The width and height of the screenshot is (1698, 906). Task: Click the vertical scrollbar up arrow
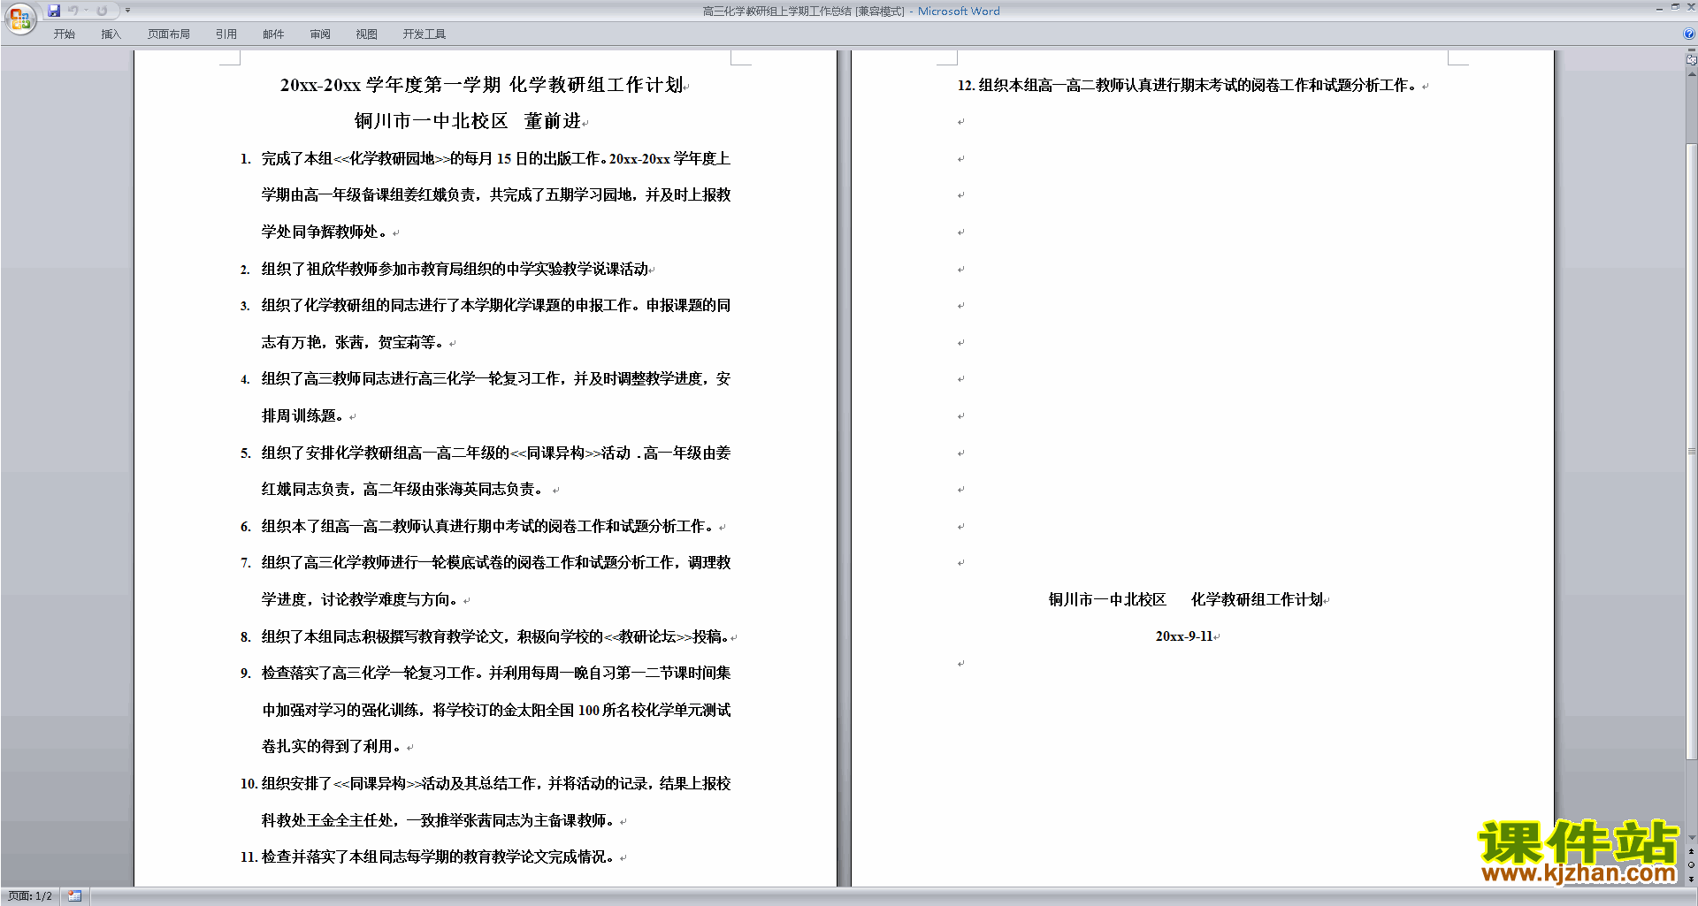1691,74
